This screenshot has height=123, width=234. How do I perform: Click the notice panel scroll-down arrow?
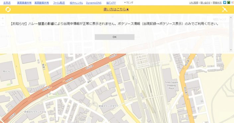pos(231,50)
